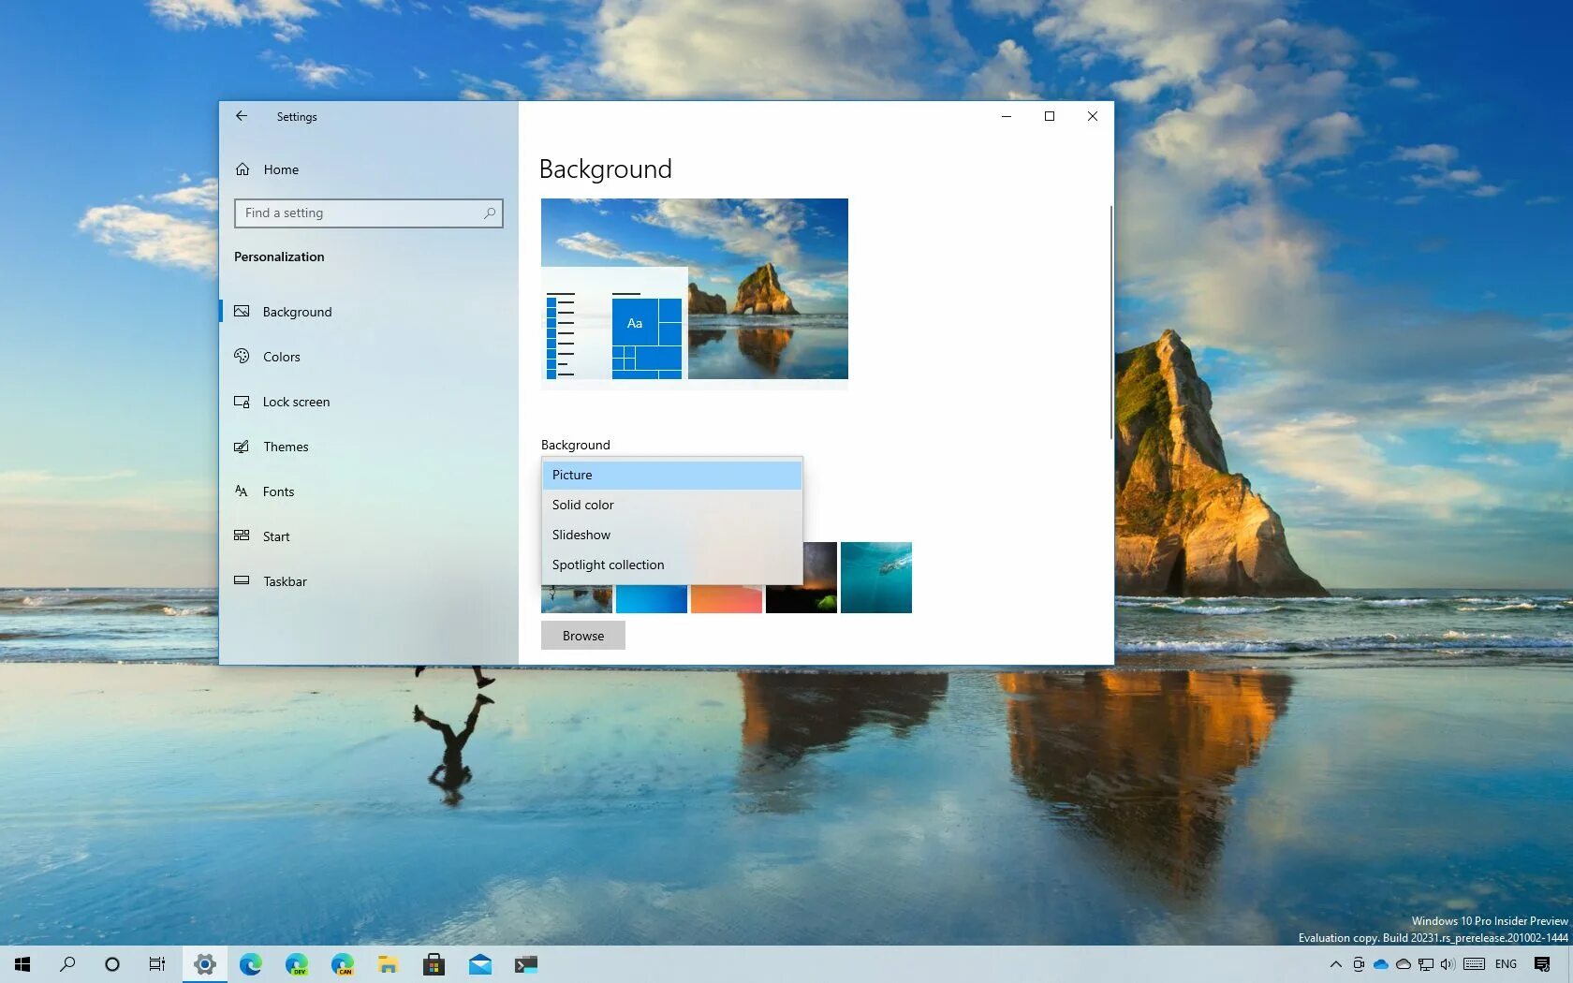Open the Taskbar settings

point(283,581)
